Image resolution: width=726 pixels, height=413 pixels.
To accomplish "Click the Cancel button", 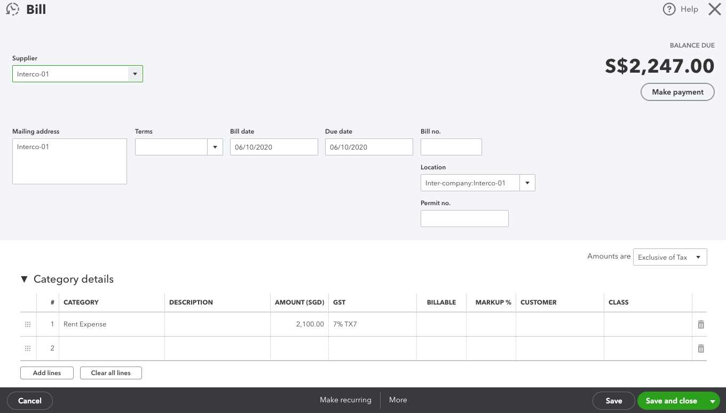I will pos(30,401).
